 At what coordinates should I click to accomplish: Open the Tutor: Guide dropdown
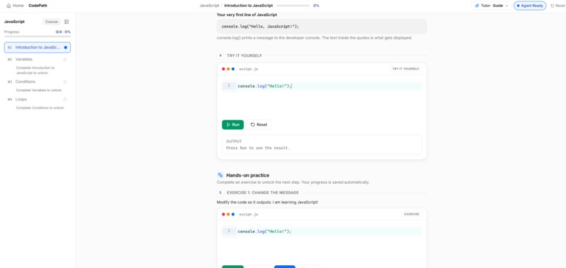click(x=492, y=6)
